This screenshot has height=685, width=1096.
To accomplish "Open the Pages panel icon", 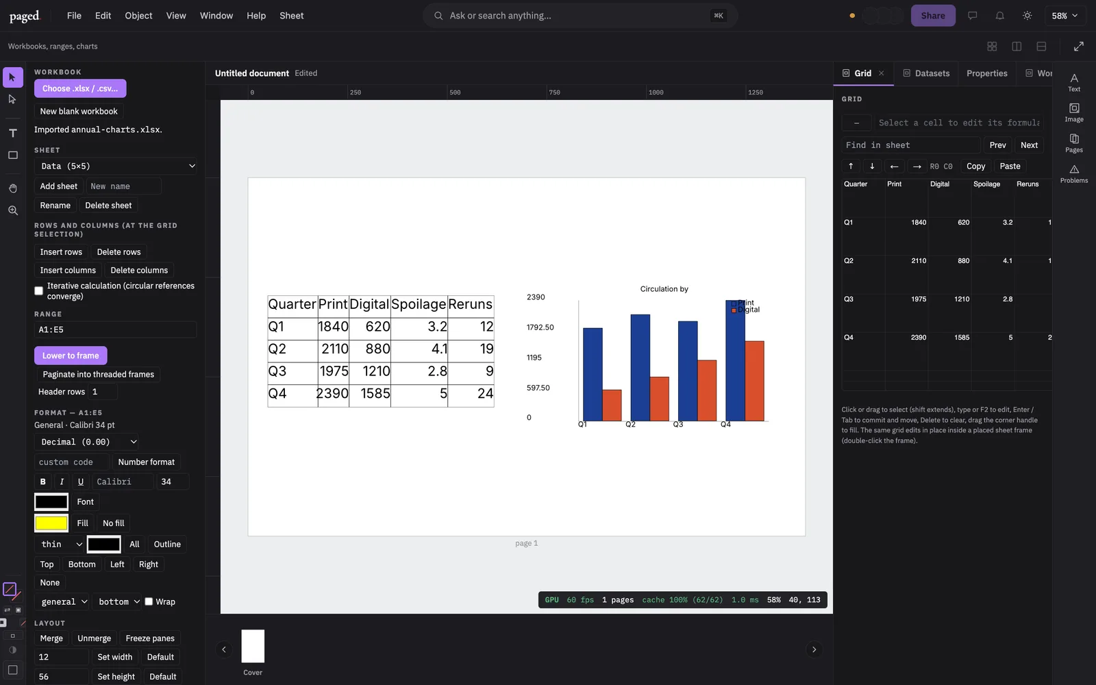I will [x=1074, y=143].
